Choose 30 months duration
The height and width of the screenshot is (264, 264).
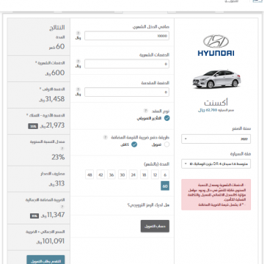pyautogui.click(x=122, y=175)
